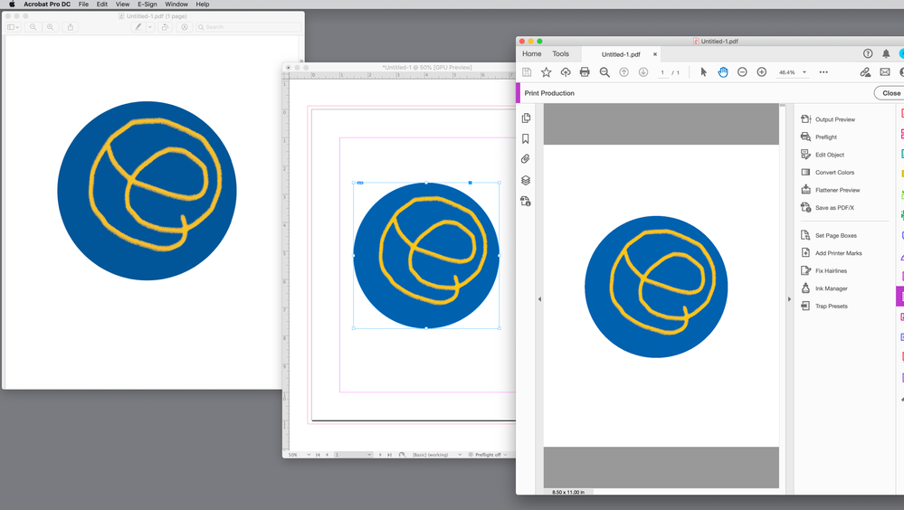Click markup pen in Preview window
Image resolution: width=904 pixels, height=510 pixels.
point(138,27)
